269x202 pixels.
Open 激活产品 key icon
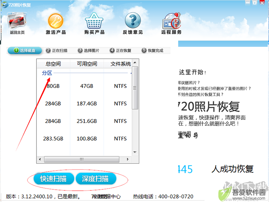[x=56, y=21]
